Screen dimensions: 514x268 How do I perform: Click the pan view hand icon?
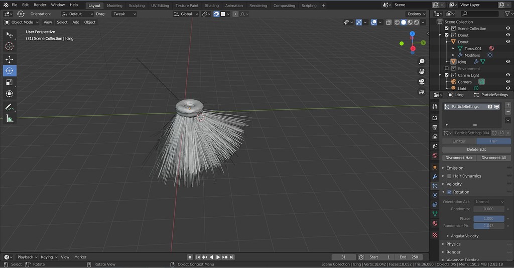[x=422, y=71]
